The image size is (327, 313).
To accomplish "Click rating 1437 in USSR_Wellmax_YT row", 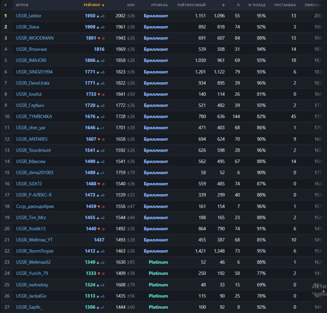I will pyautogui.click(x=99, y=240).
